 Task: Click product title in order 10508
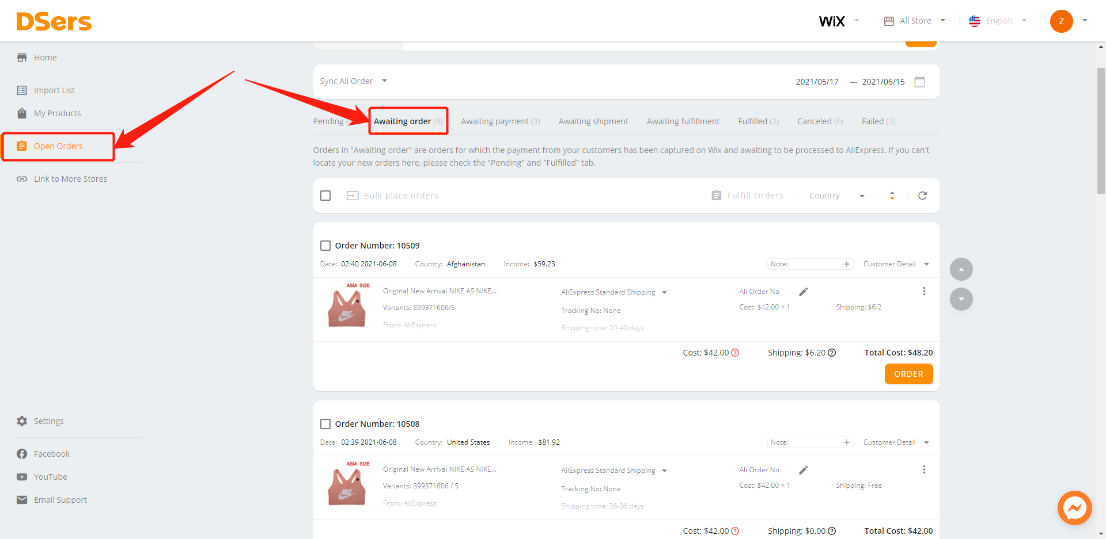point(440,469)
